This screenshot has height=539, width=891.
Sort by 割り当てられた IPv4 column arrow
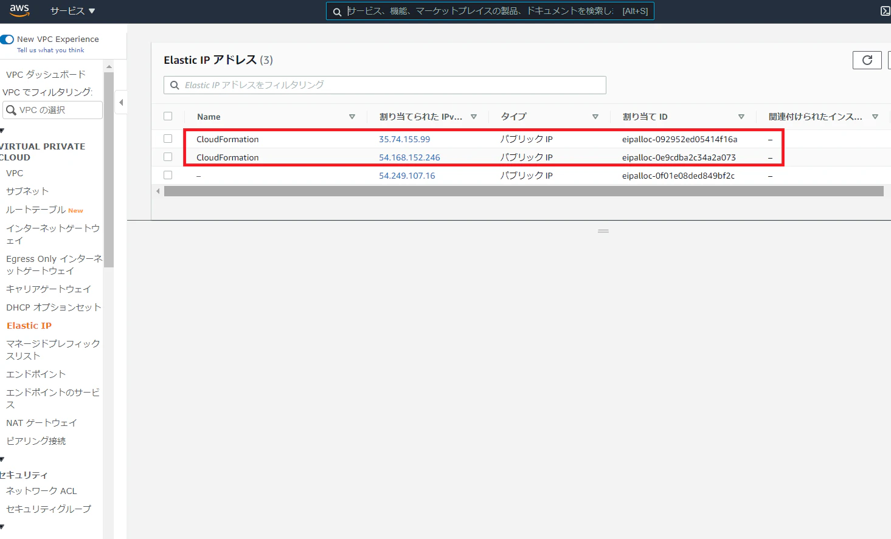[x=474, y=117]
